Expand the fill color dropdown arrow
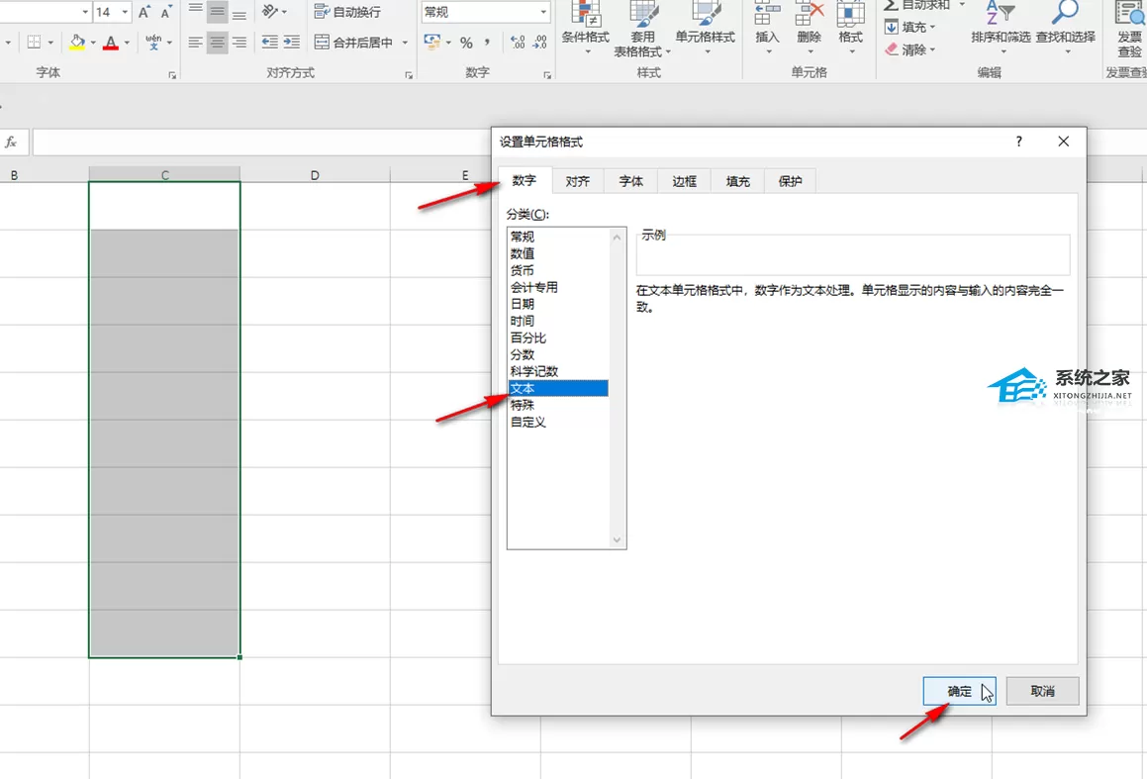This screenshot has height=779, width=1147. coord(93,44)
